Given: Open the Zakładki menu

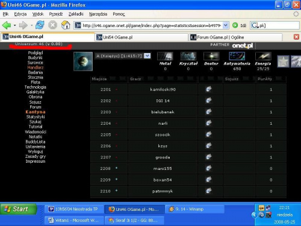Looking at the screenshot, I should coord(76,14).
